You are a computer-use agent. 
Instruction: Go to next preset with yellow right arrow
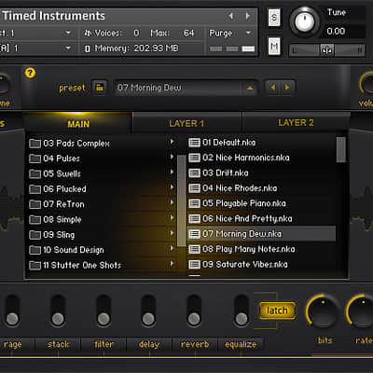286,88
